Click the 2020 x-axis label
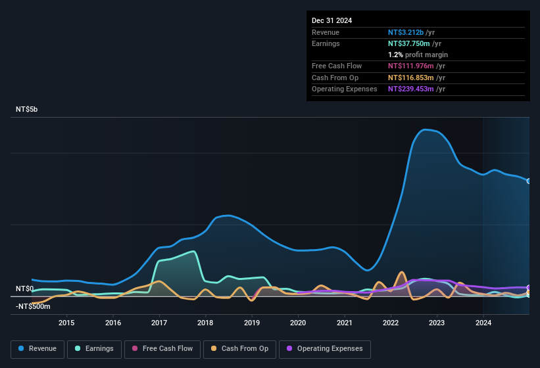 click(298, 323)
